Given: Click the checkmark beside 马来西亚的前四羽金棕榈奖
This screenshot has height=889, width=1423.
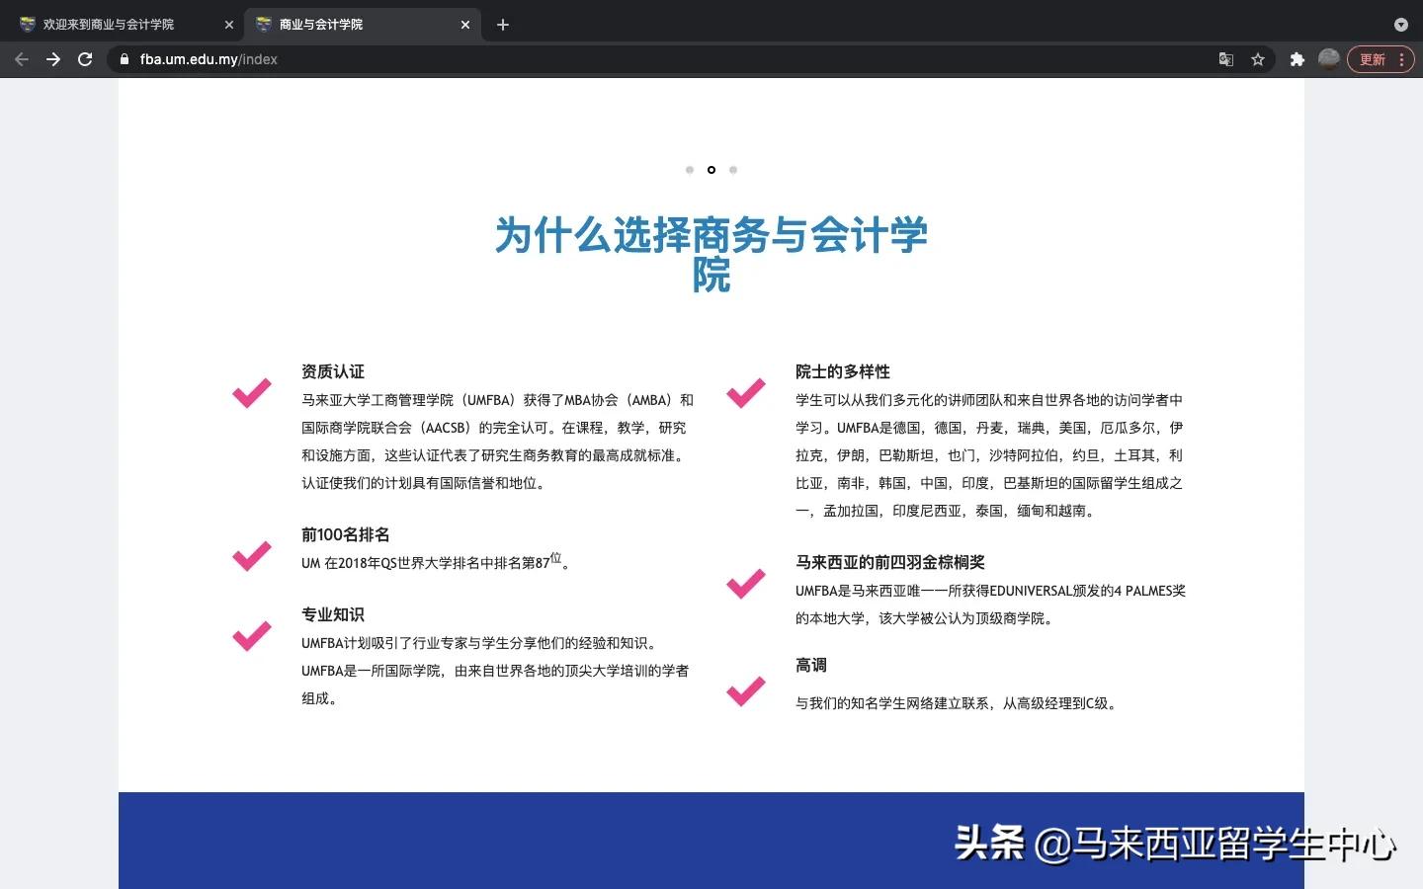Looking at the screenshot, I should coord(746,584).
